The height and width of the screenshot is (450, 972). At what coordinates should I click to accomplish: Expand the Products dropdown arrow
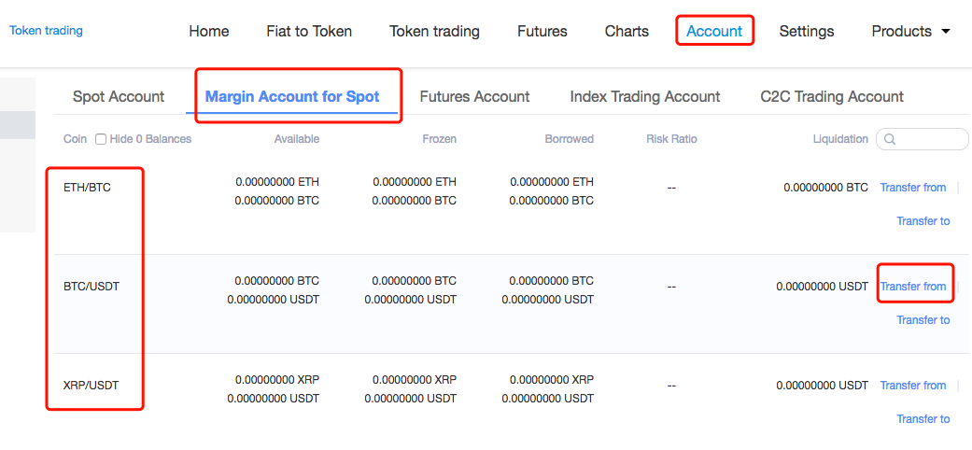945,32
